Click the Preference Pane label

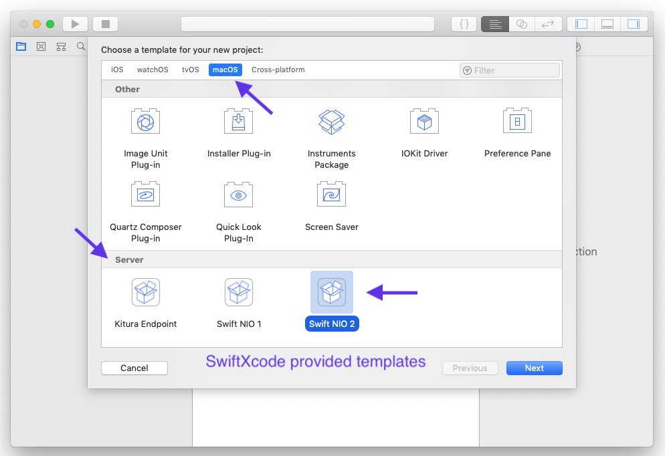tap(517, 153)
